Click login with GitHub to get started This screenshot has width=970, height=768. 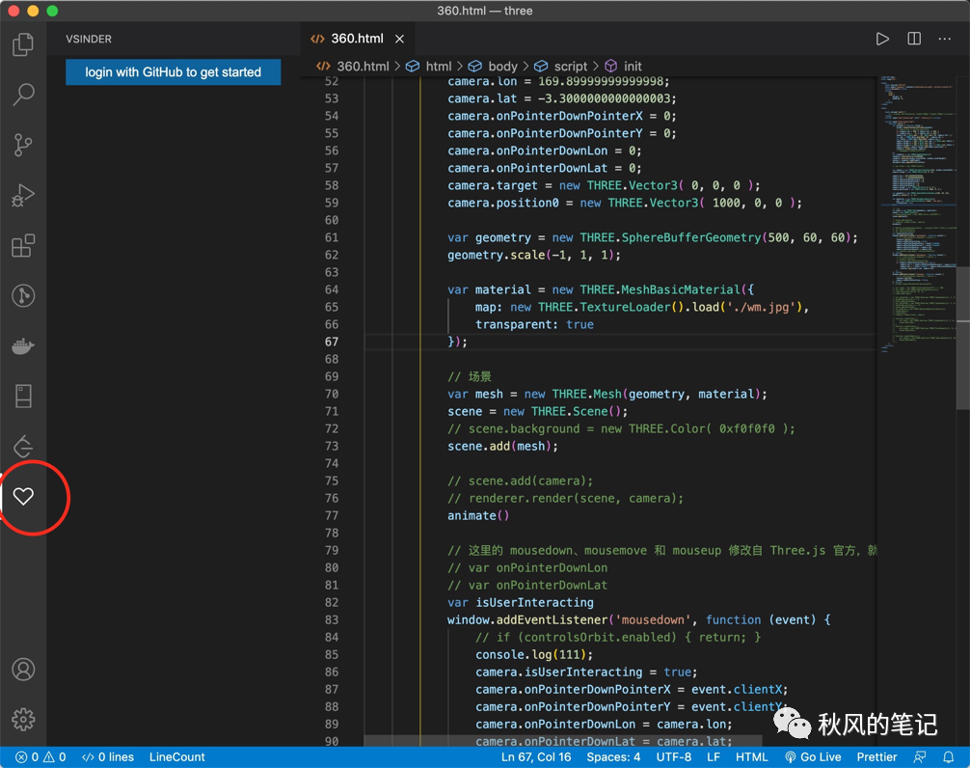pos(174,72)
